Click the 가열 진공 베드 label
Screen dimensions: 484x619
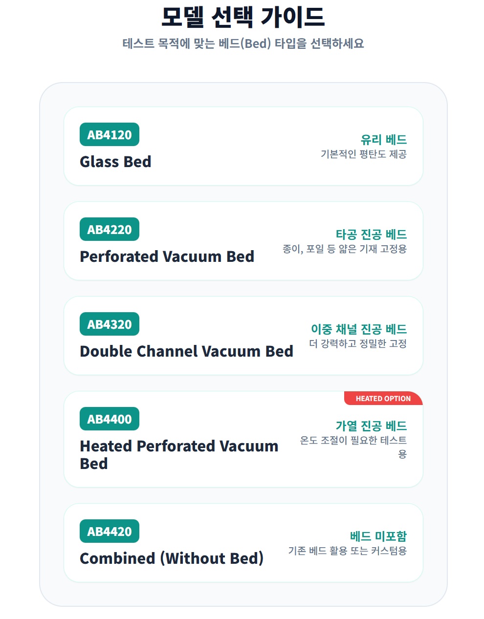[371, 426]
